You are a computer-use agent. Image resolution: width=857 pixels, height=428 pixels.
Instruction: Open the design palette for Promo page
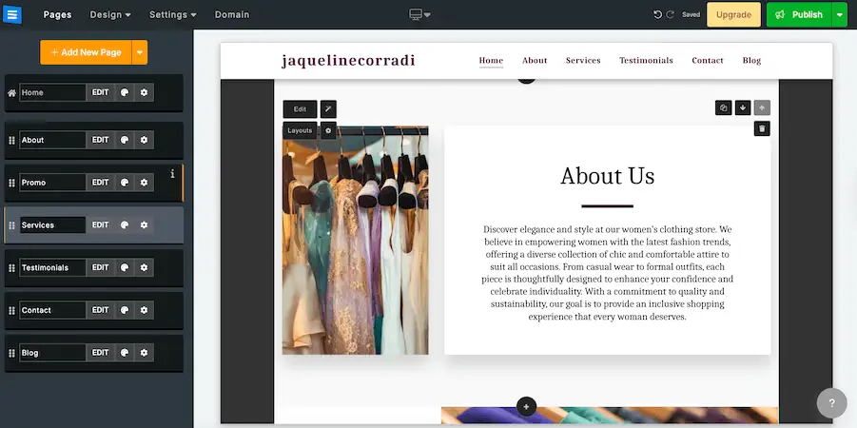coord(125,183)
